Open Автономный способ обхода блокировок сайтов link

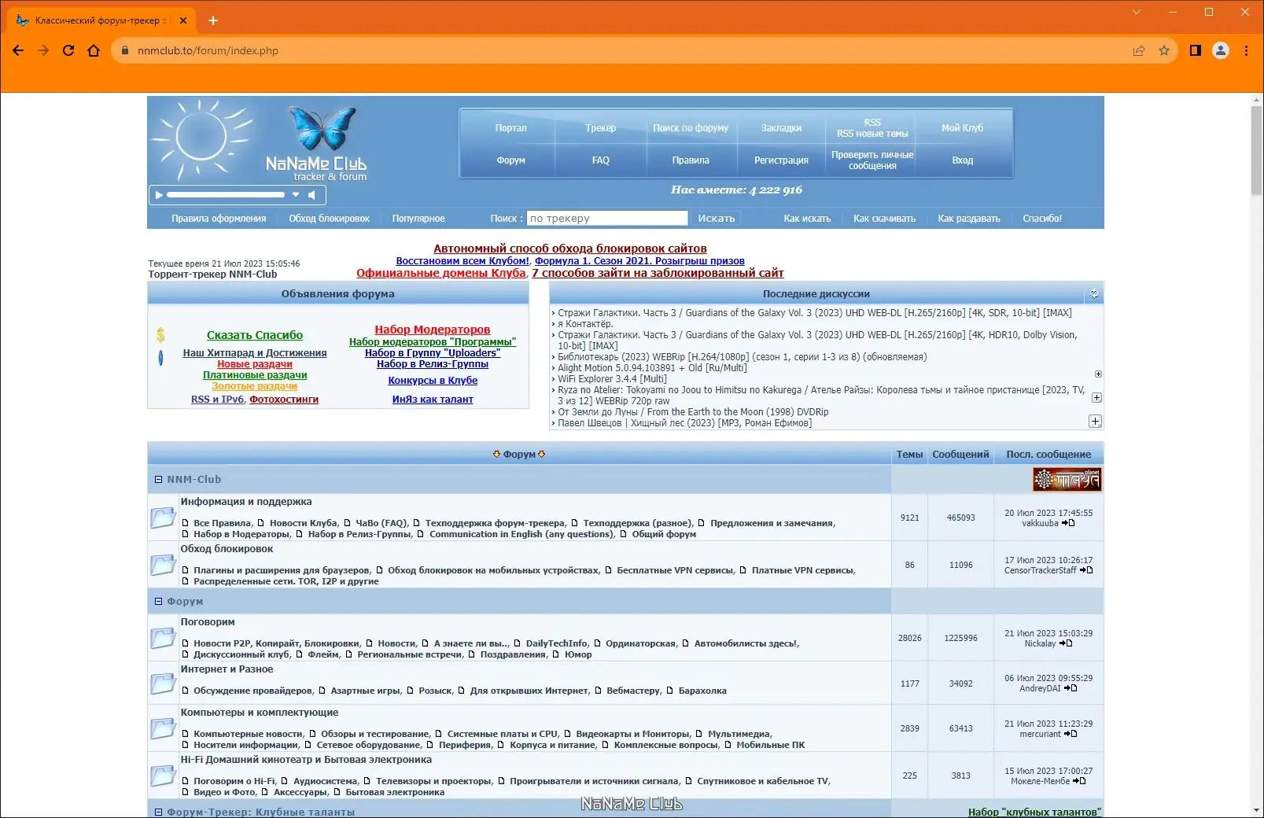click(x=570, y=249)
